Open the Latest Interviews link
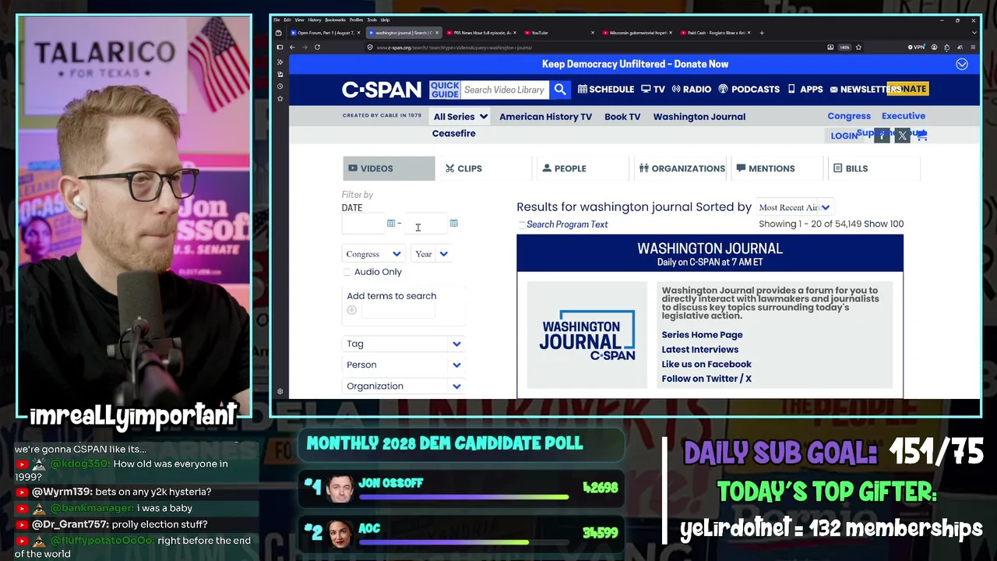Screen dimensions: 997x561 (x=699, y=350)
